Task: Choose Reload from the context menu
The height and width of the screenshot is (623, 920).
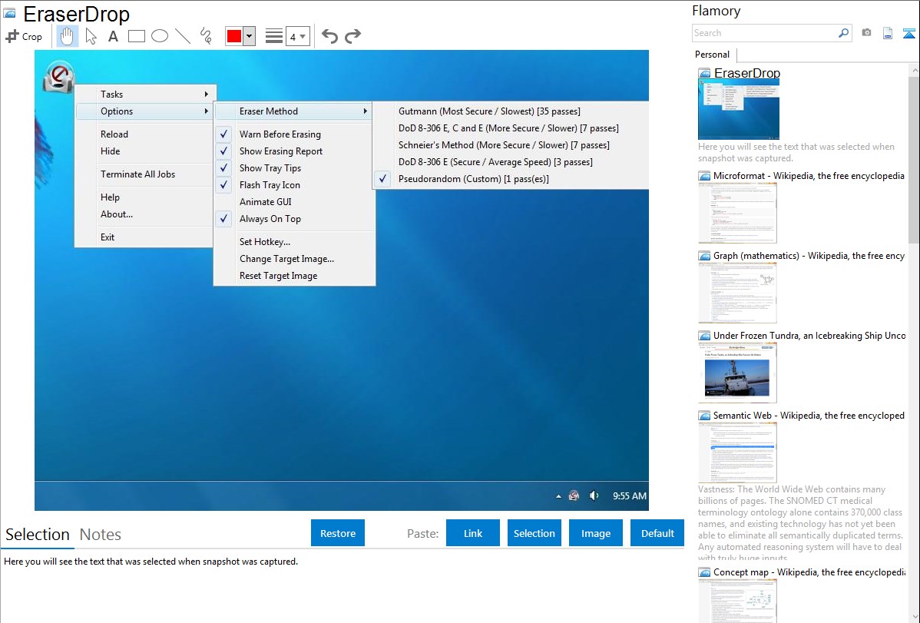Action: [x=114, y=134]
